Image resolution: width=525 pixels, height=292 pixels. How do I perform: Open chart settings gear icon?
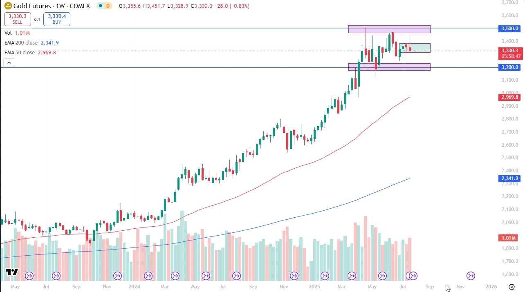(x=511, y=287)
